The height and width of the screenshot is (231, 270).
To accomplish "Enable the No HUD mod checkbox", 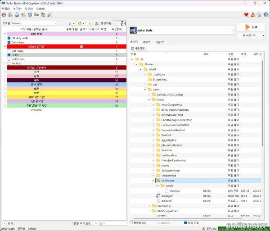I will click(x=9, y=63).
